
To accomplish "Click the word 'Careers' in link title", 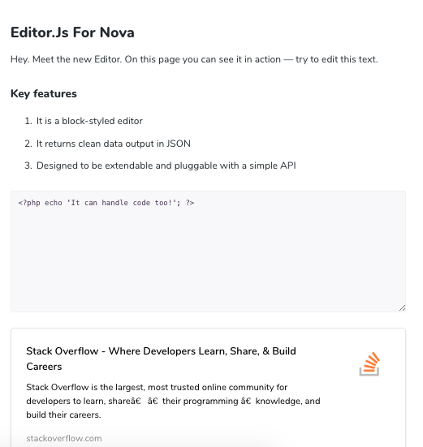I will coord(44,367).
